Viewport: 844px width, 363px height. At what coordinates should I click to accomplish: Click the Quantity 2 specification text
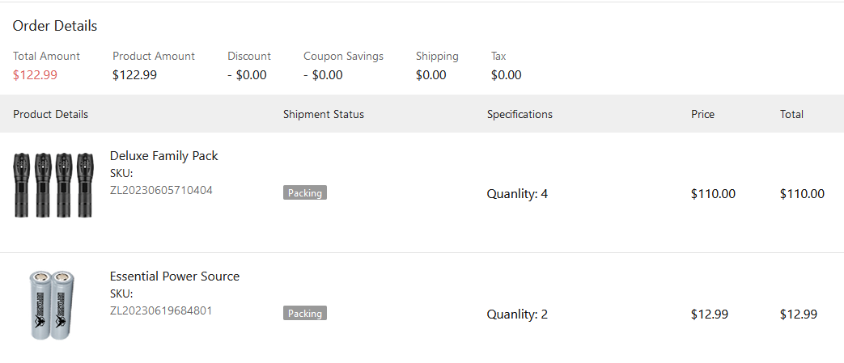[x=517, y=314]
